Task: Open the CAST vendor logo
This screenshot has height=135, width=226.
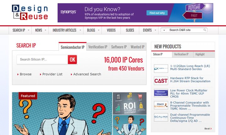Action: 161,81
